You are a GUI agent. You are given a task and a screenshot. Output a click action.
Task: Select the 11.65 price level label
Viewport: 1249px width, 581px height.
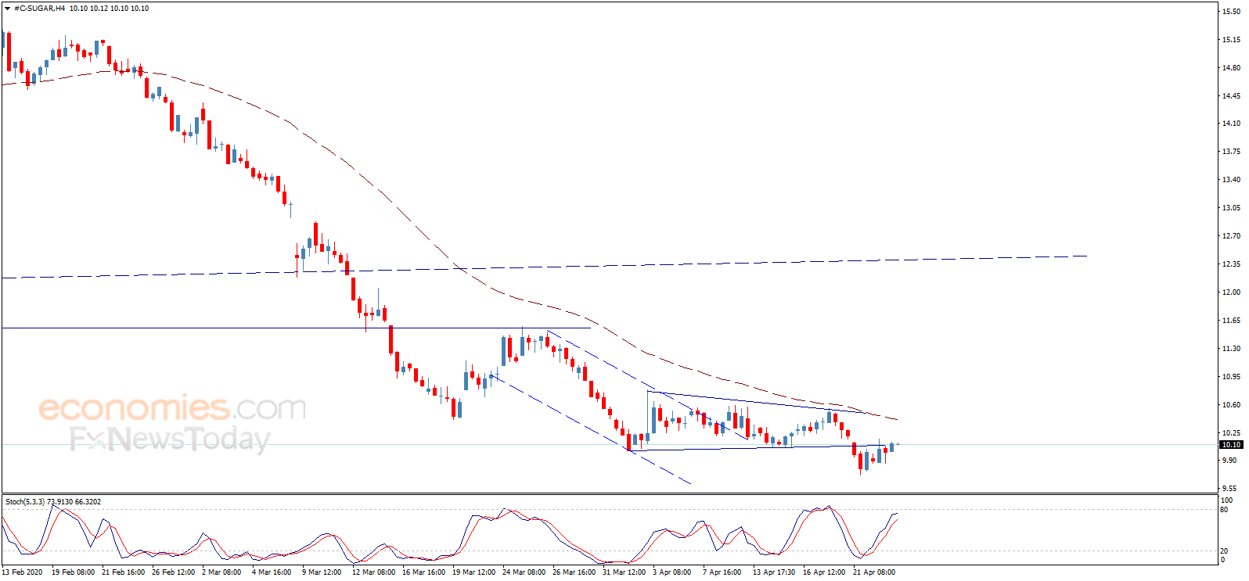click(1231, 321)
